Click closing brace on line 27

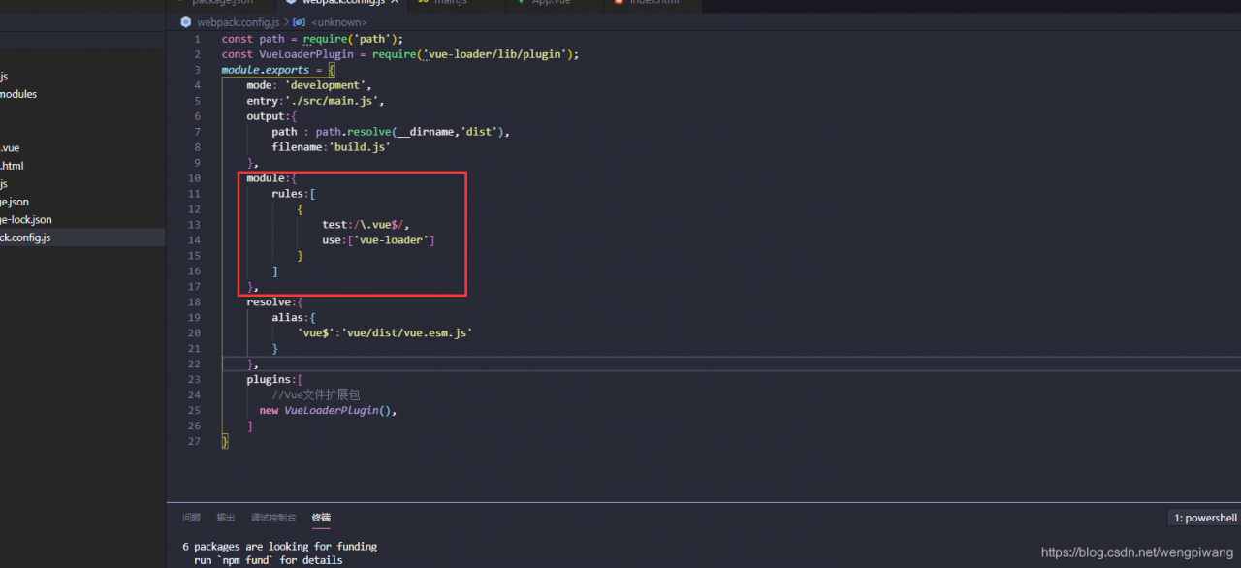click(225, 441)
